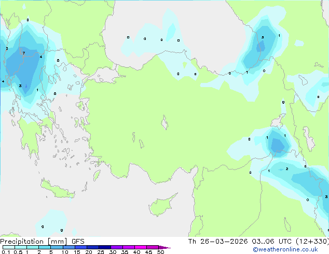Click the '7' precipitation value on map

point(24,53)
